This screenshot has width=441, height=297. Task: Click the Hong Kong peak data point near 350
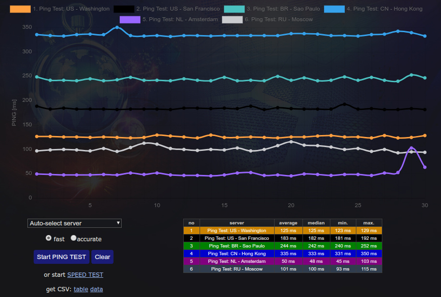coord(117,27)
